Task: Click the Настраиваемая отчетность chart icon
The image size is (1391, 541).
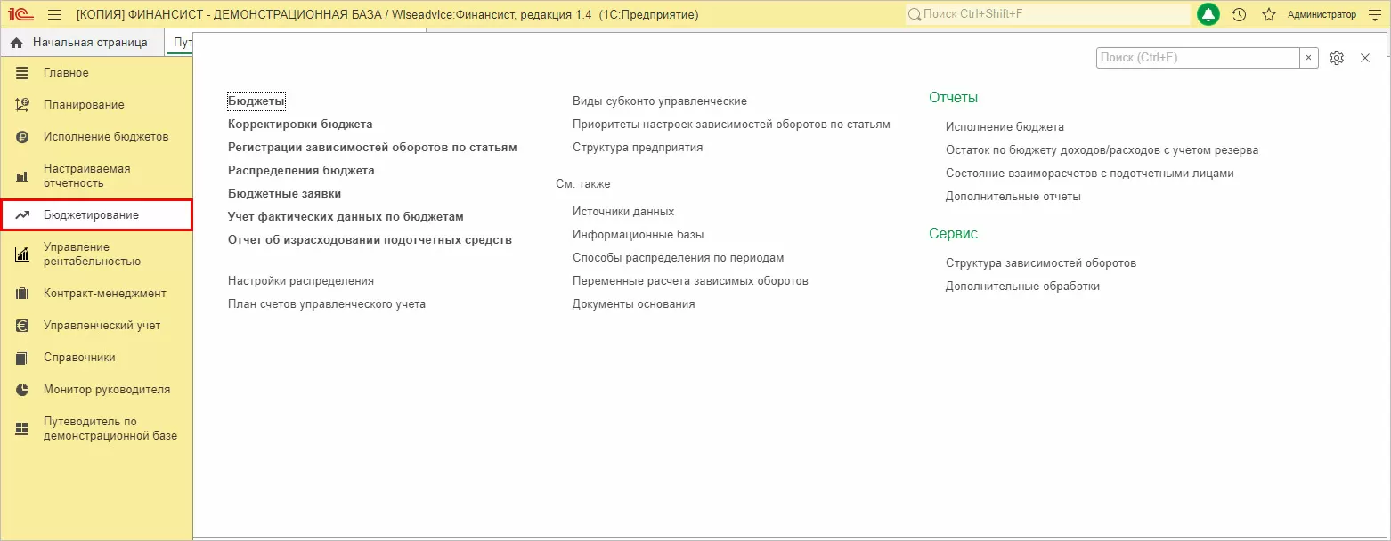Action: [x=22, y=176]
